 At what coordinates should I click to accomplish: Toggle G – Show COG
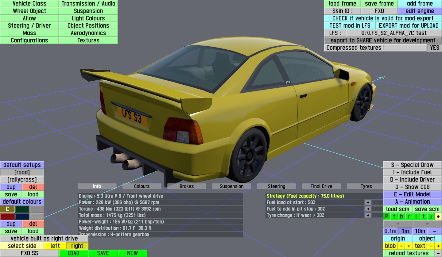coord(413,187)
